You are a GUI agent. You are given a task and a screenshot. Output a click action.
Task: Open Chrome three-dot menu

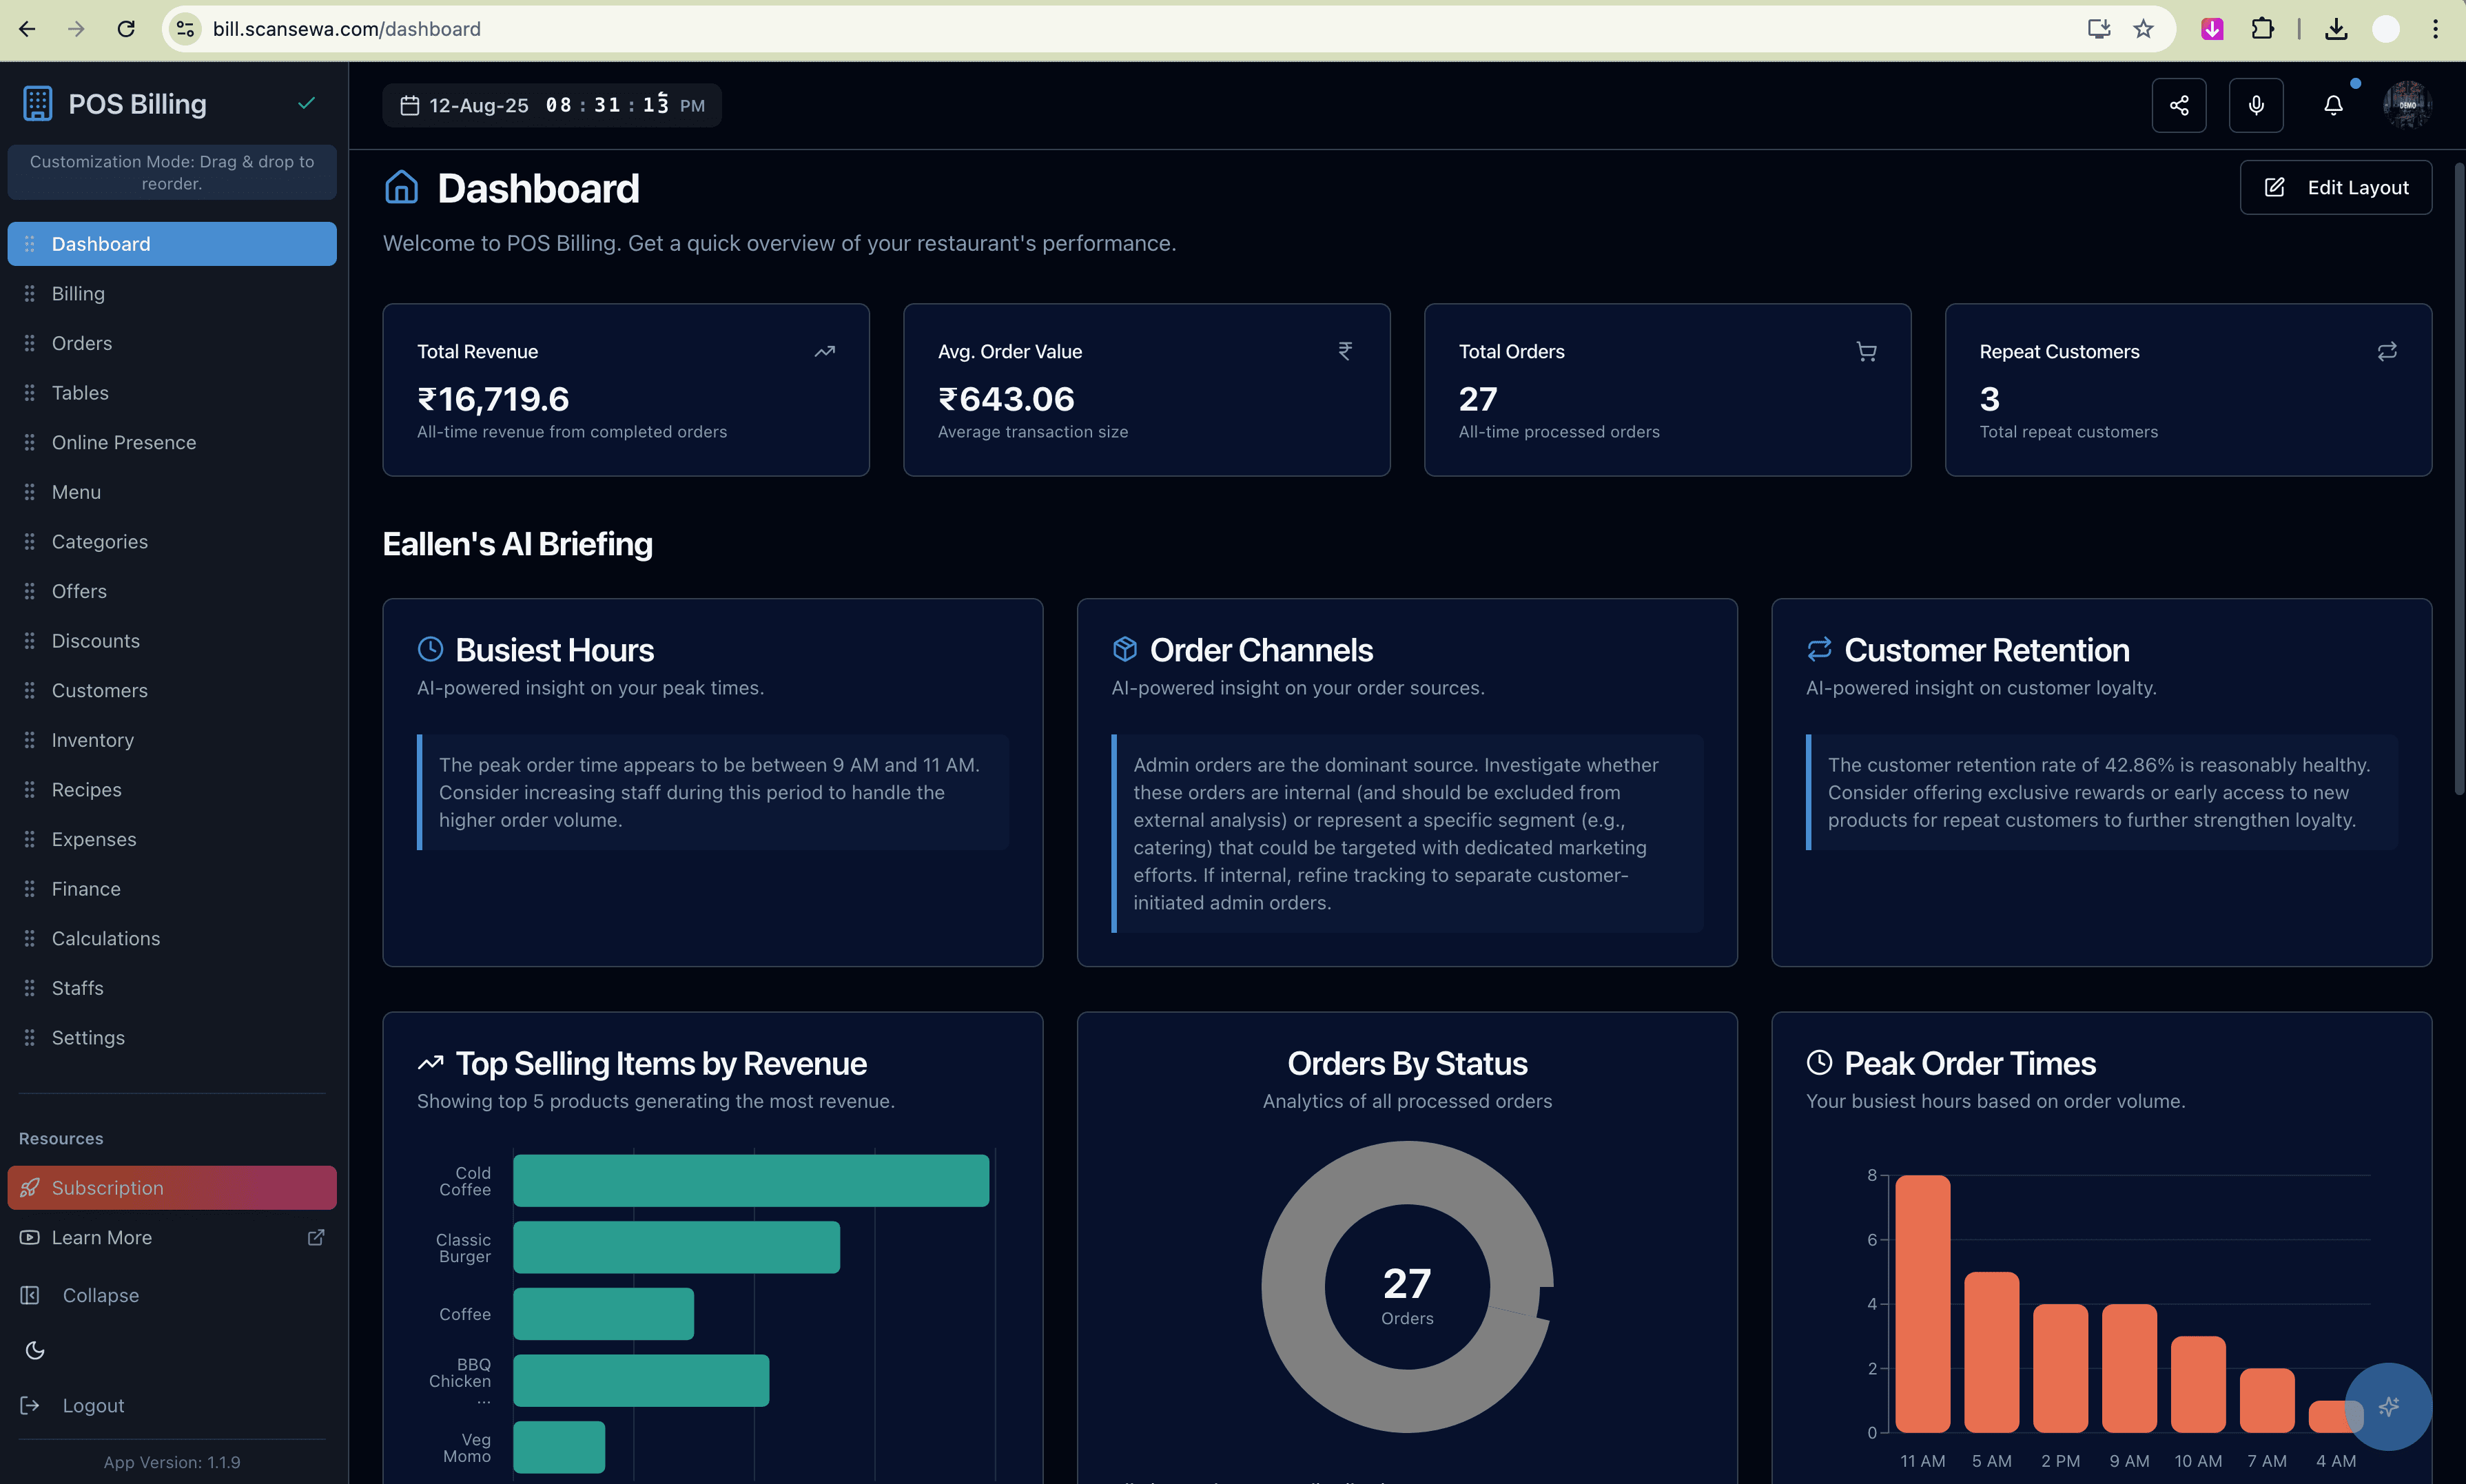tap(2435, 29)
